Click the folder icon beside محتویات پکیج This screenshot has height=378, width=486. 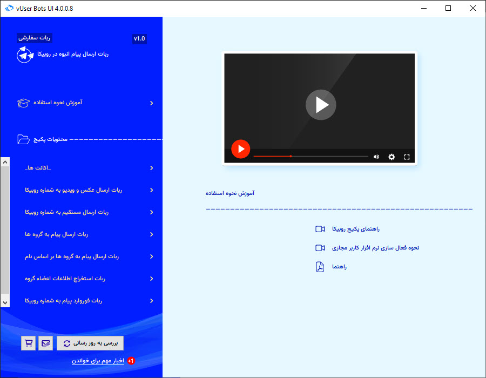click(24, 139)
